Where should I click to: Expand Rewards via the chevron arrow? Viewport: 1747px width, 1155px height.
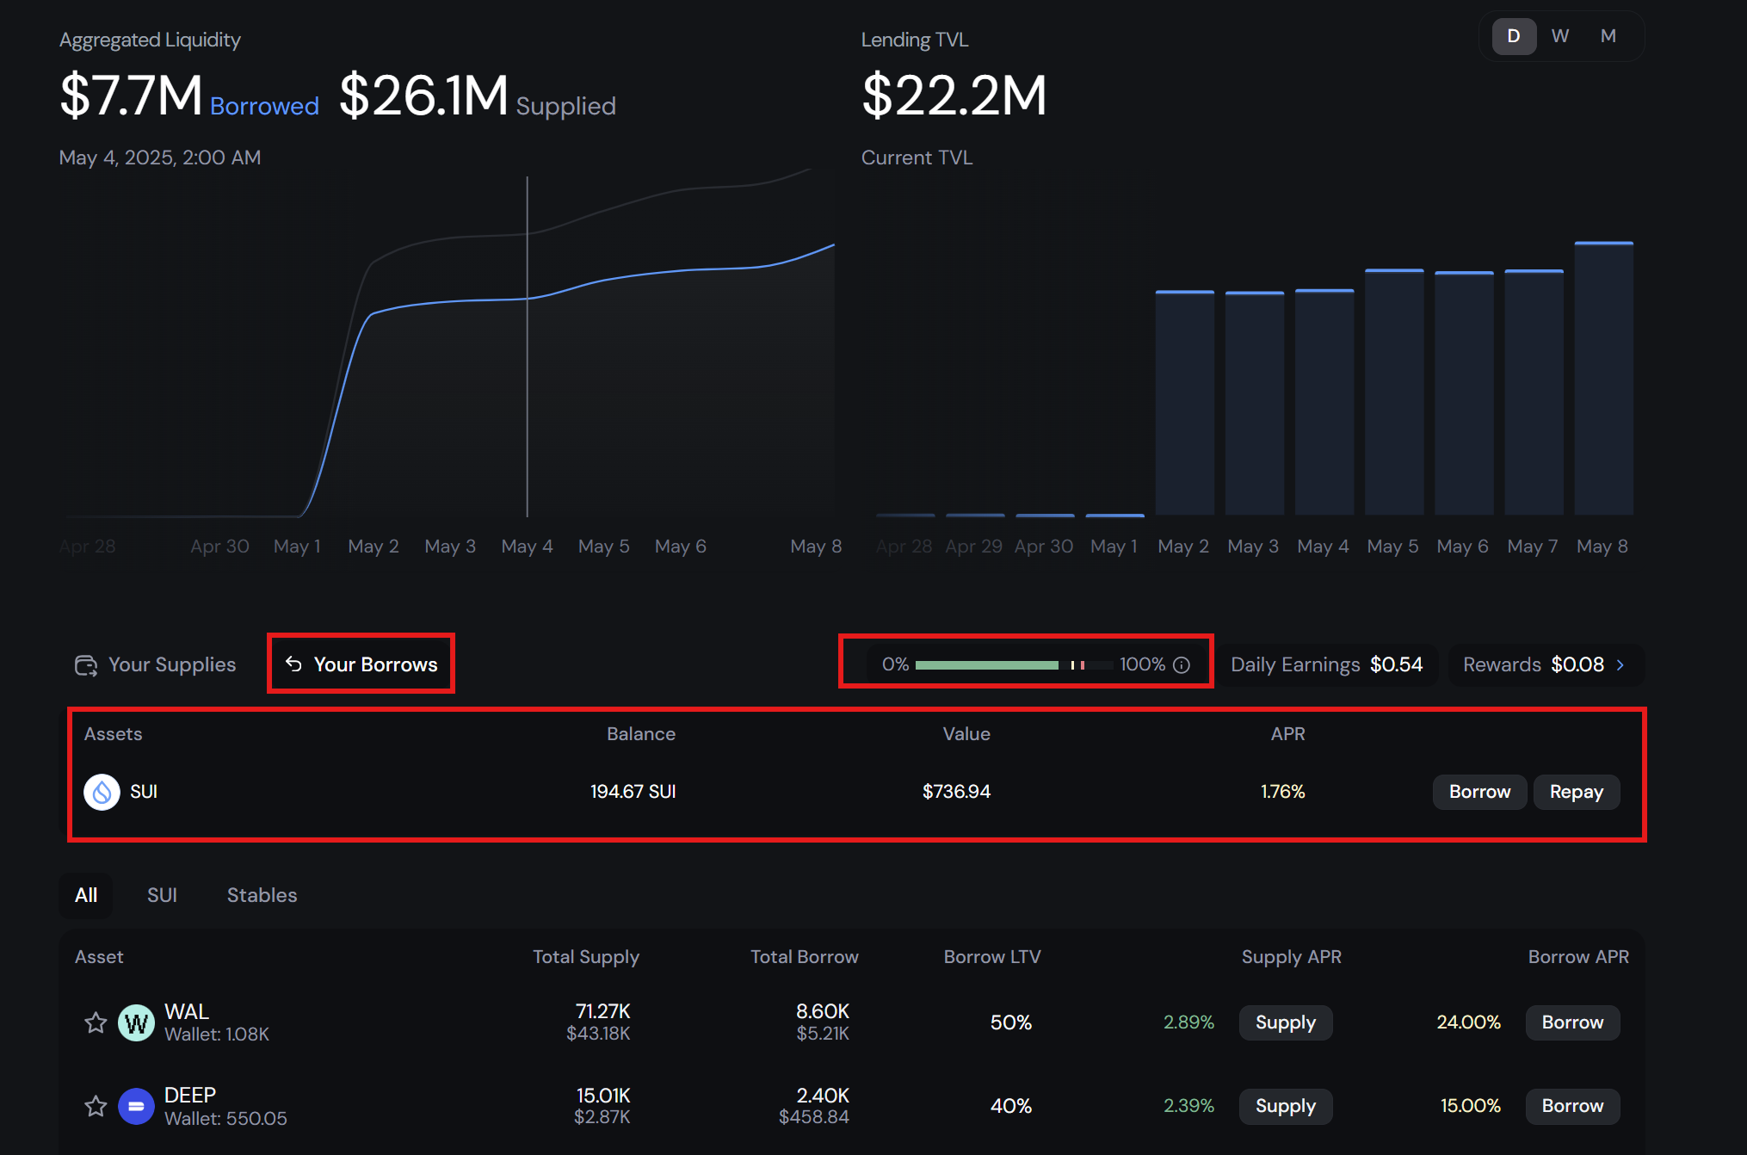[1620, 664]
